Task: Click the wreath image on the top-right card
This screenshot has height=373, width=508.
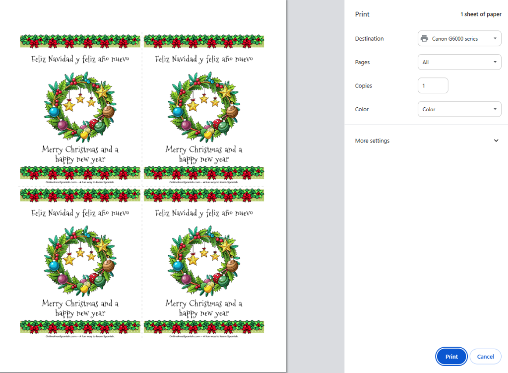Action: point(204,106)
